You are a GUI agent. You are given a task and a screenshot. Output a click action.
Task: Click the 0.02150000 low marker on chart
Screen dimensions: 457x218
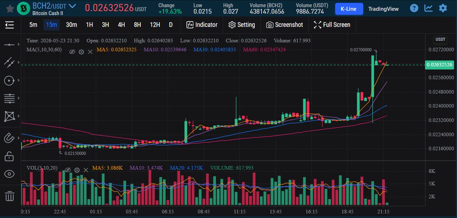[x=75, y=153]
